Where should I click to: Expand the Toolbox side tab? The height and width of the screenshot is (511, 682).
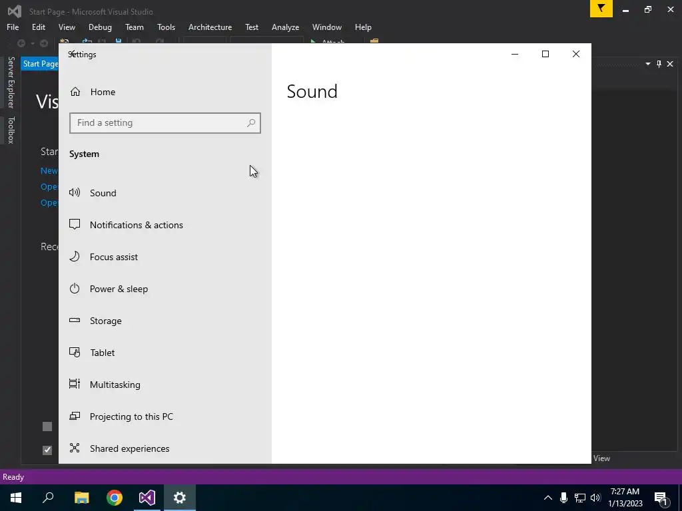click(x=11, y=130)
